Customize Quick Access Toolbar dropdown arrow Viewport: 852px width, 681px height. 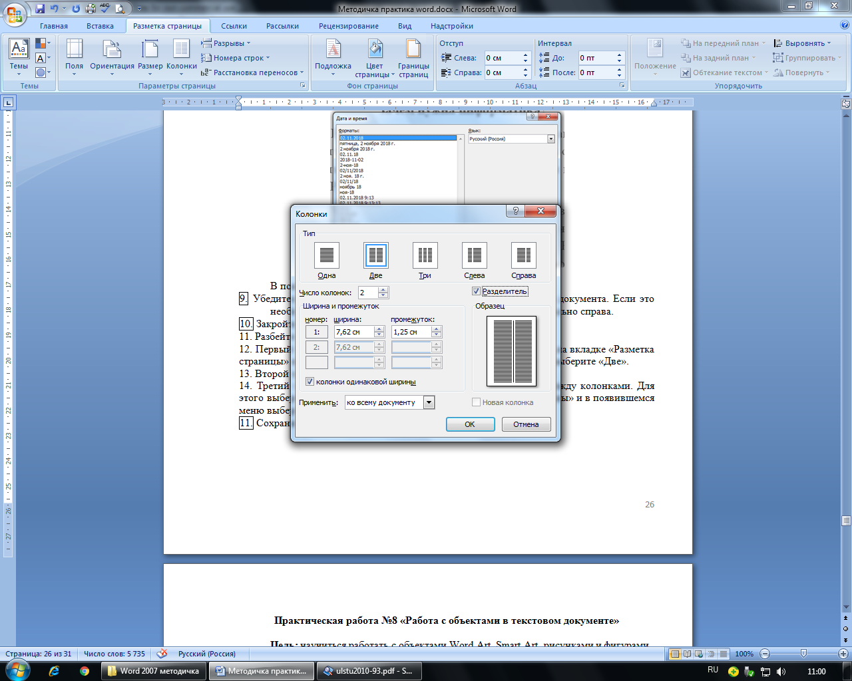pos(139,9)
